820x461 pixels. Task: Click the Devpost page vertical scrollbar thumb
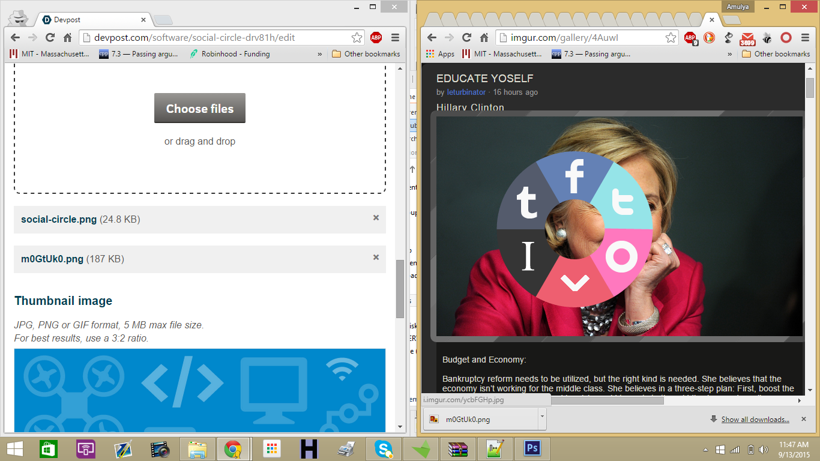(x=400, y=289)
